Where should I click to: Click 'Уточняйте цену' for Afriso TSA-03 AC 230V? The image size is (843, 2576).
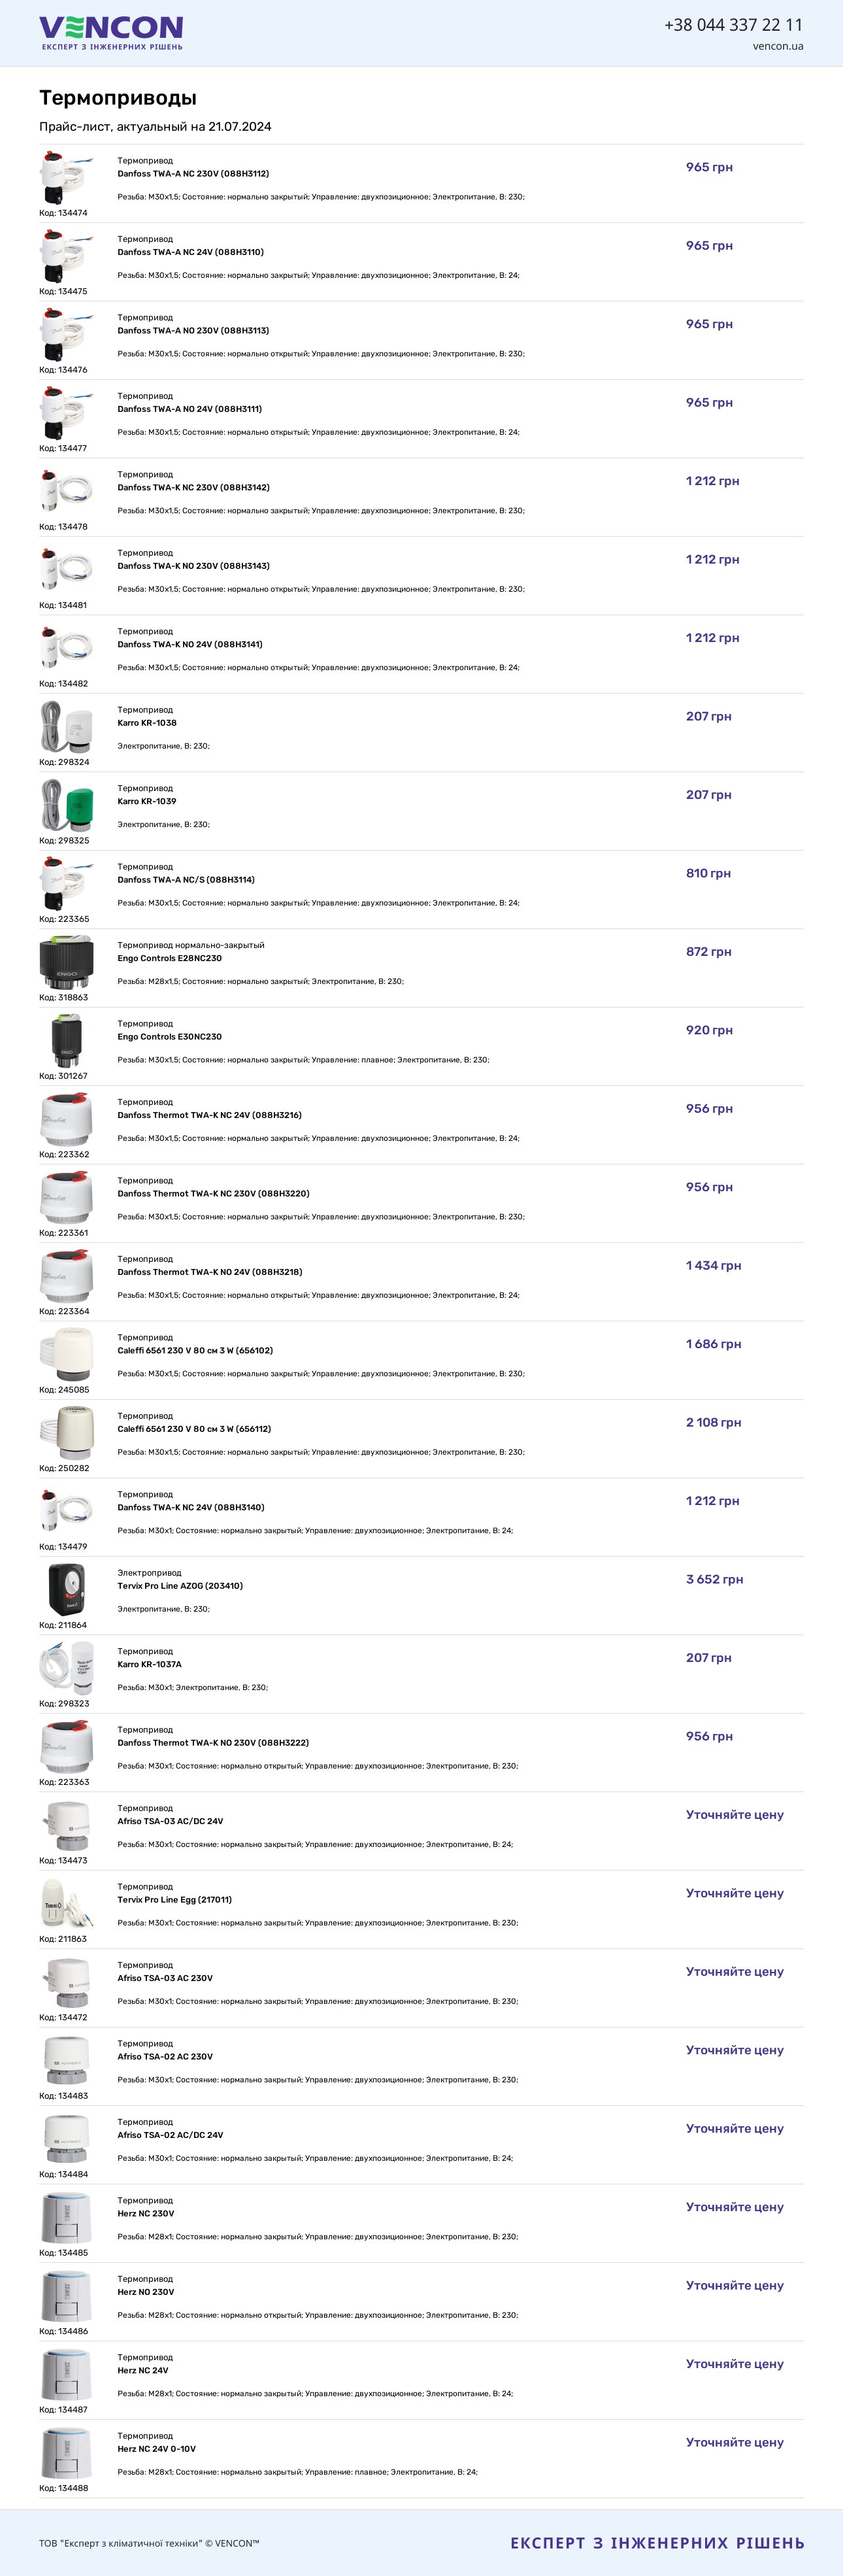point(735,1972)
